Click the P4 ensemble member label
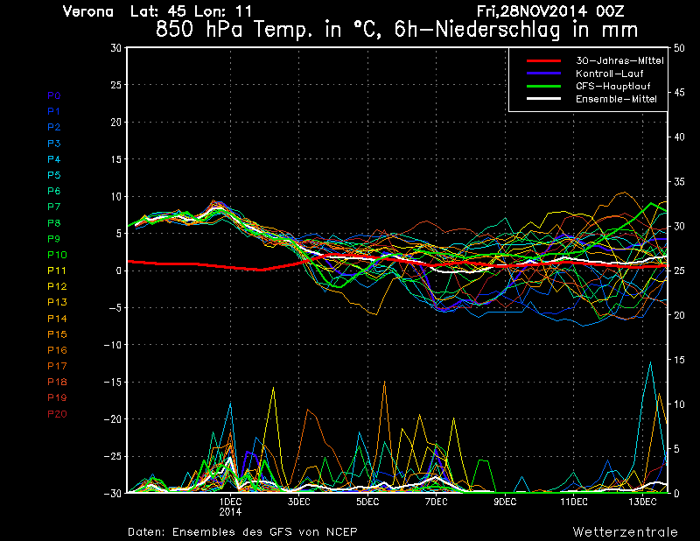This screenshot has width=700, height=541. 53,159
